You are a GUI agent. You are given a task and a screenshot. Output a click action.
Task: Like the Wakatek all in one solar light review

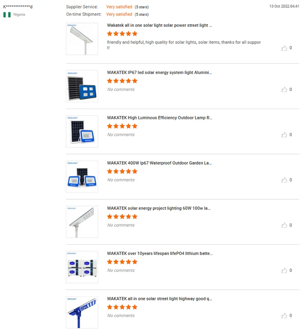click(284, 48)
